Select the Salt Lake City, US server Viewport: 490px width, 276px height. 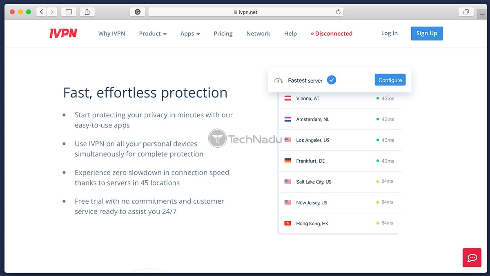pos(341,182)
